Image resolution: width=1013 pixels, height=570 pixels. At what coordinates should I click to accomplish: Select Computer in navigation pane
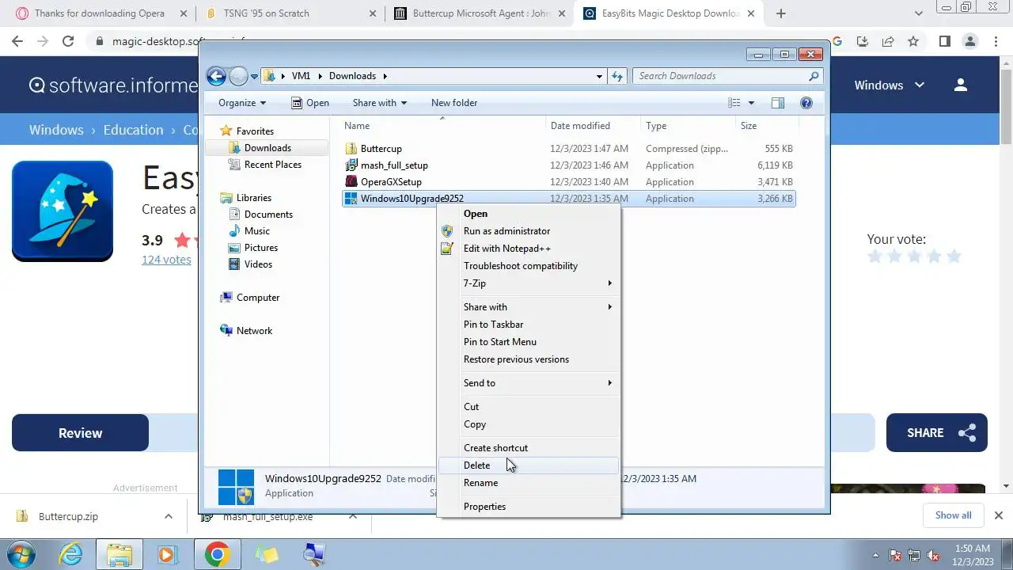click(x=258, y=298)
